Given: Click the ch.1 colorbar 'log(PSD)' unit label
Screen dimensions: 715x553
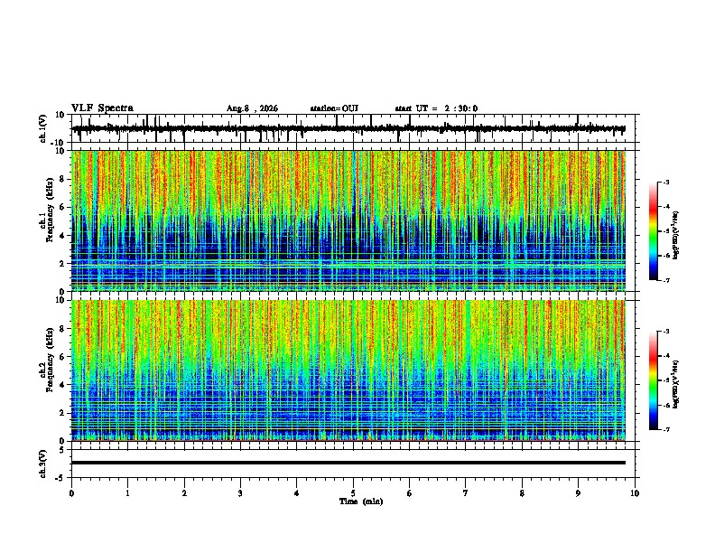Looking at the screenshot, I should pyautogui.click(x=676, y=235).
